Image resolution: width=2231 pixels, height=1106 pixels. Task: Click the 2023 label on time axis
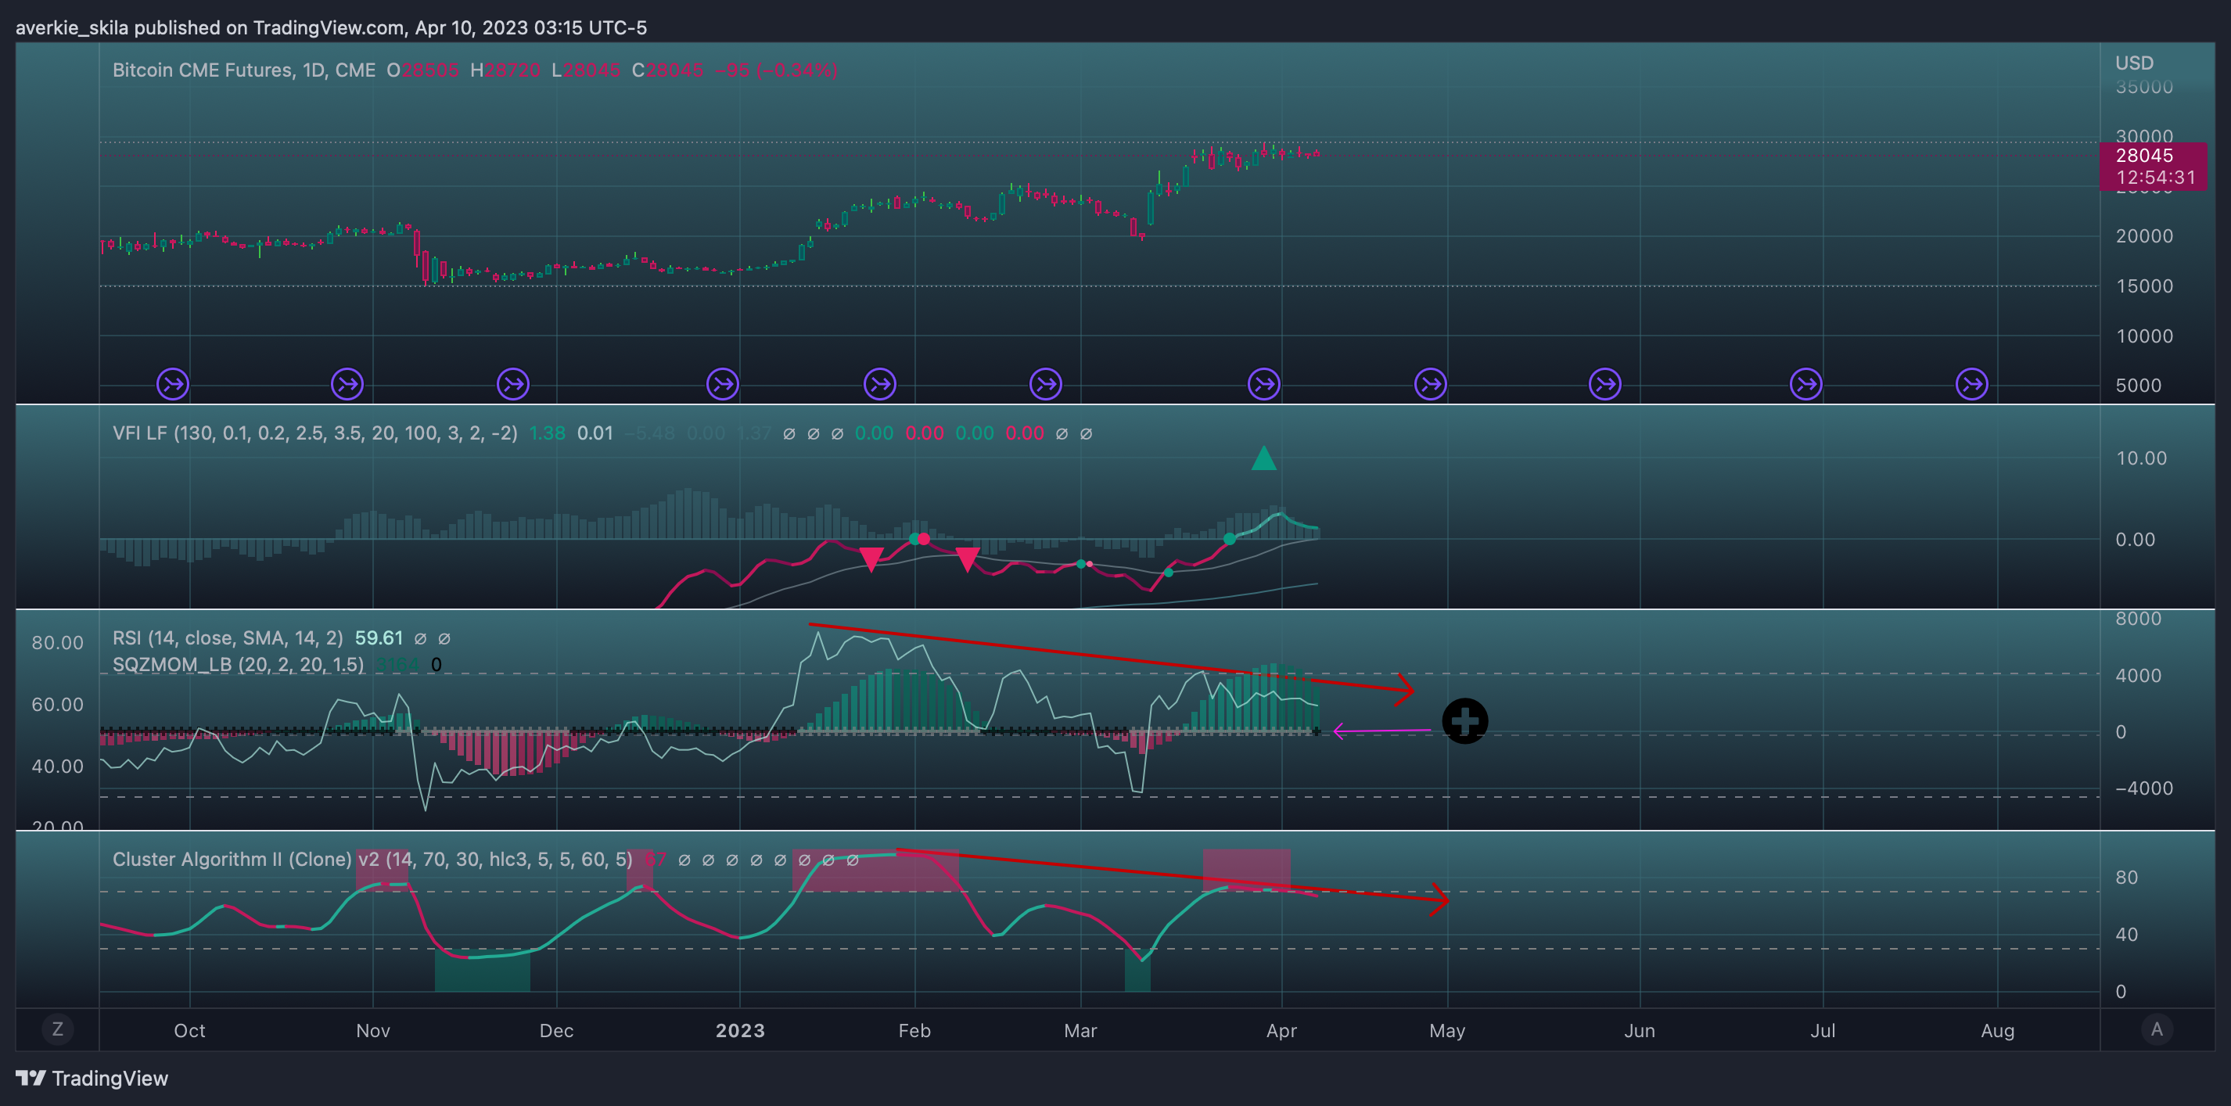[x=741, y=1031]
